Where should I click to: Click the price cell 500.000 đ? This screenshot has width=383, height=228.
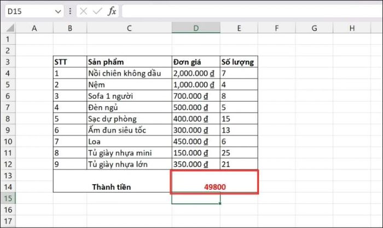coord(196,107)
